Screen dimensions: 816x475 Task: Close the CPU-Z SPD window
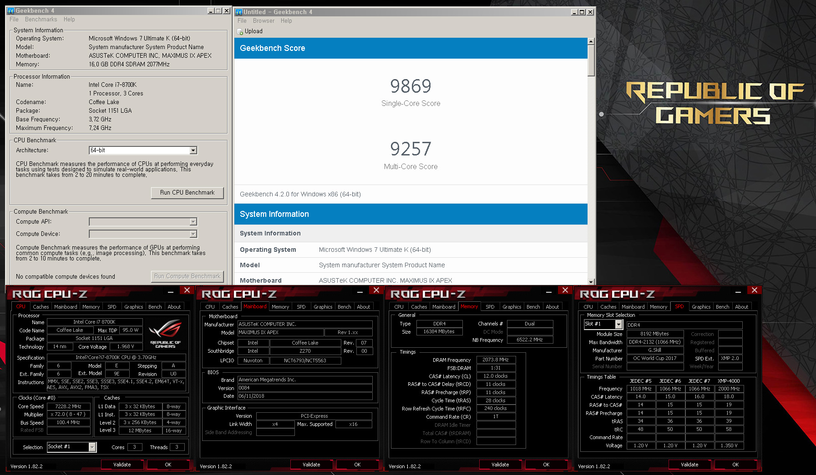755,290
